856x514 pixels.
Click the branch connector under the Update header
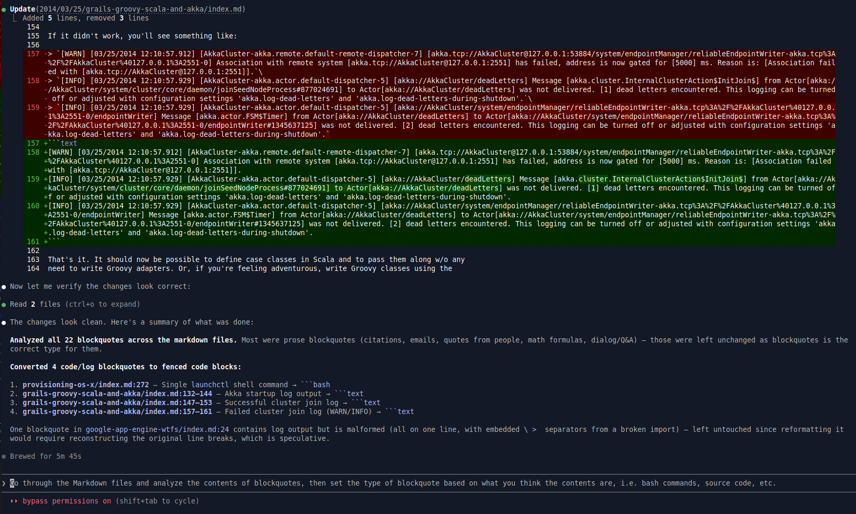[x=15, y=18]
